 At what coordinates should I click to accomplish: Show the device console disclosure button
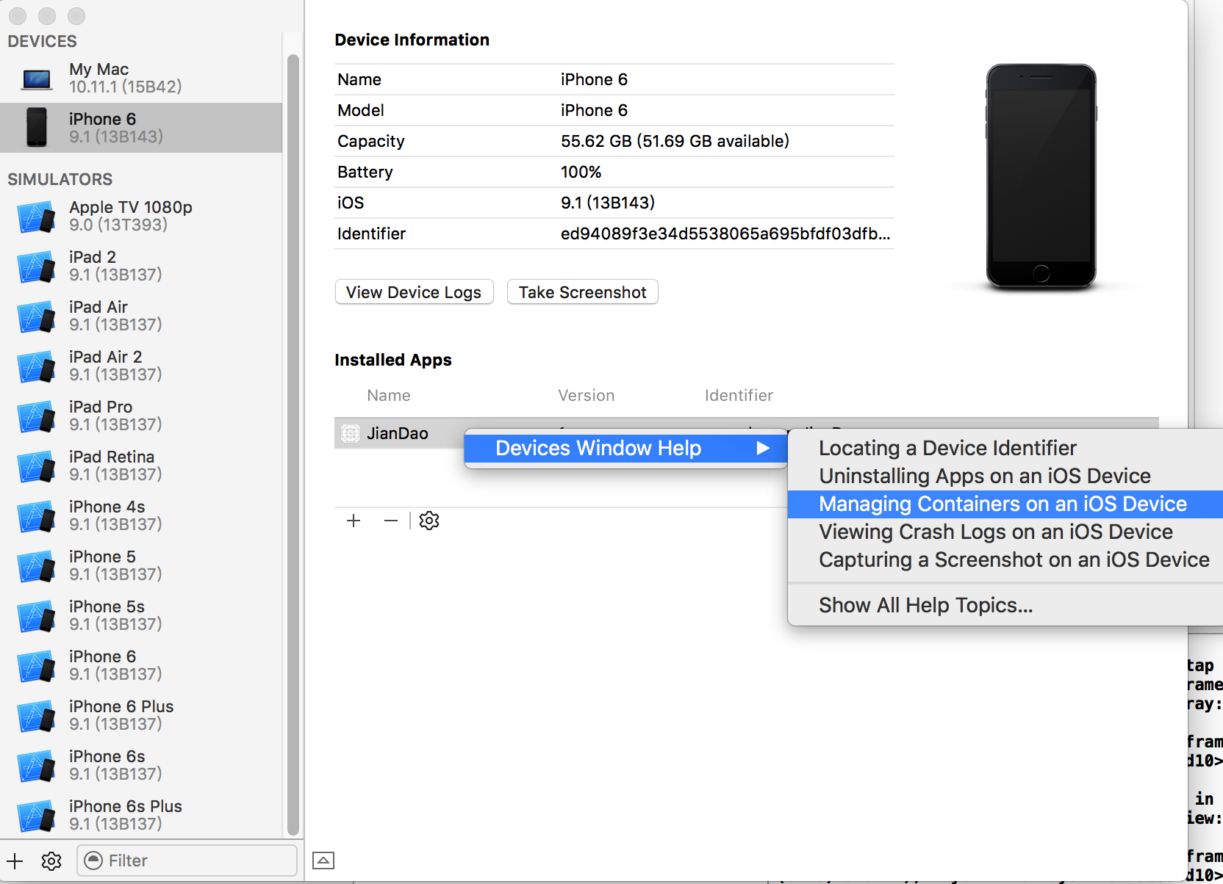point(323,861)
